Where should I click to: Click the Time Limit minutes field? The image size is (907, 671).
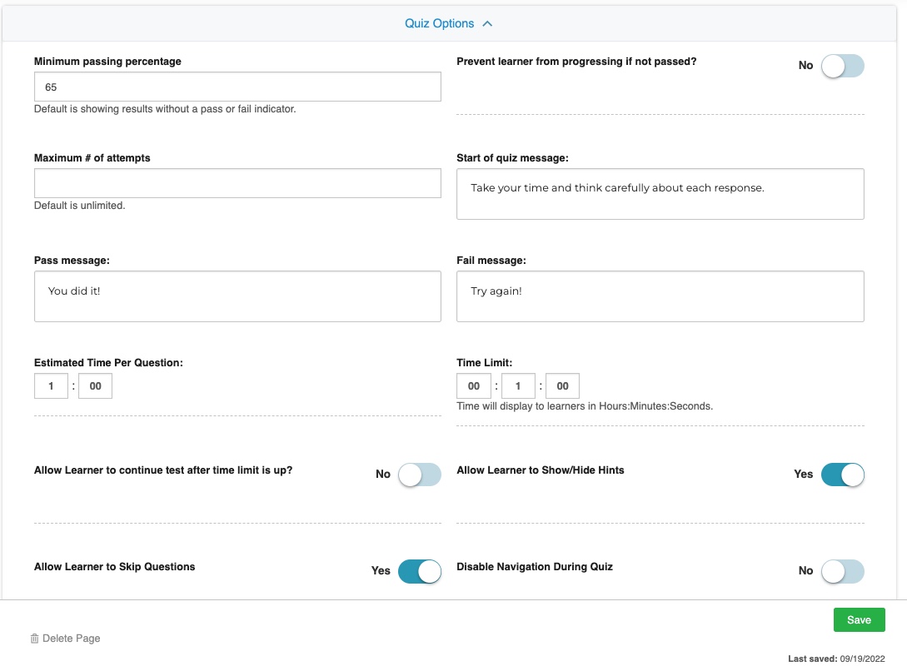click(517, 385)
